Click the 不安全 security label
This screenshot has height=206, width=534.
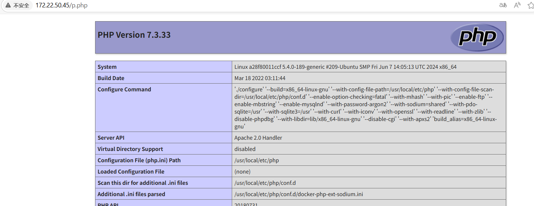[x=21, y=5]
